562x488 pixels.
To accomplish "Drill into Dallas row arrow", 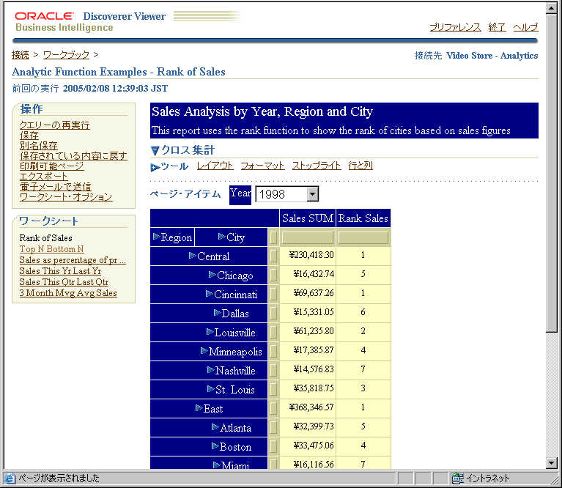I will 217,312.
